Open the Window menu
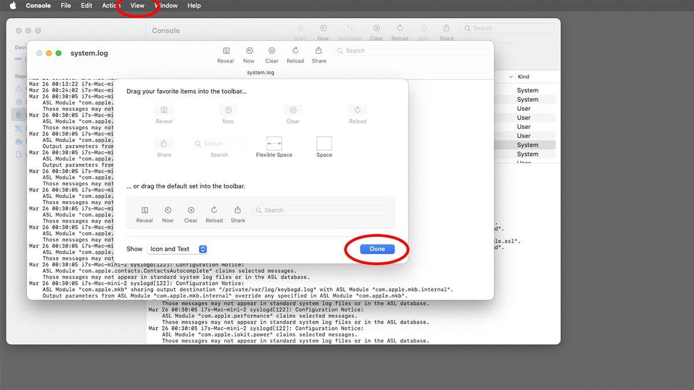This screenshot has height=390, width=694. tap(166, 6)
